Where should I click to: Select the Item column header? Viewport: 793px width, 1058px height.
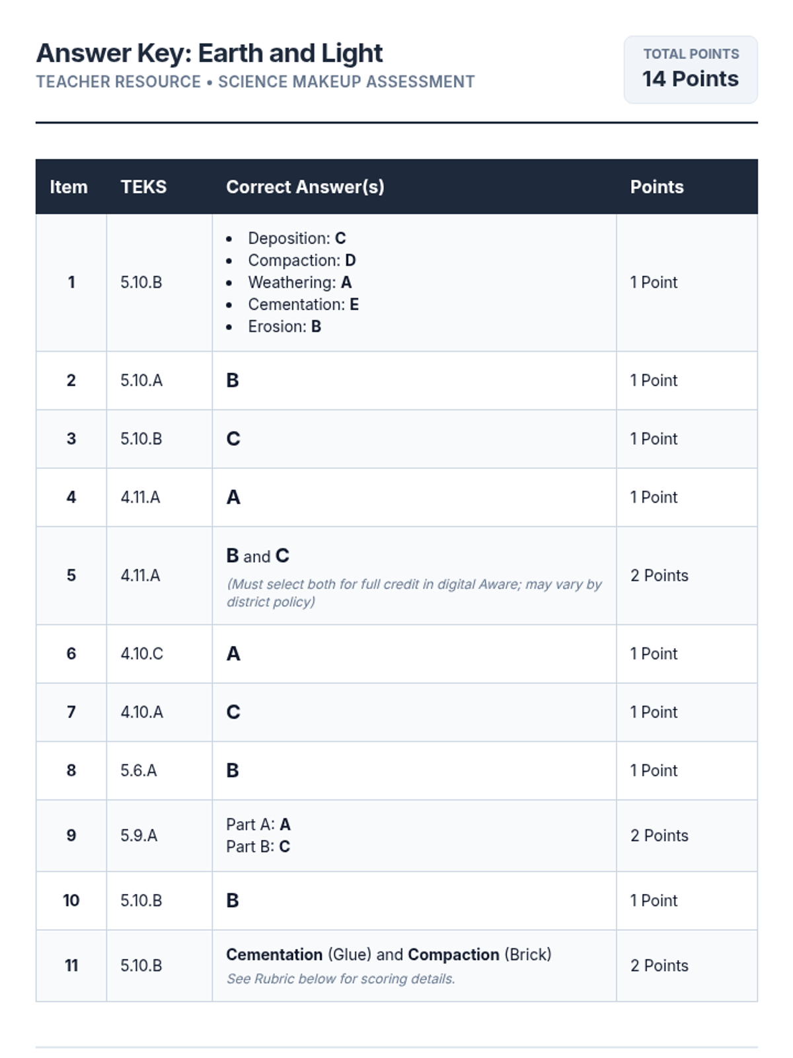[x=69, y=187]
